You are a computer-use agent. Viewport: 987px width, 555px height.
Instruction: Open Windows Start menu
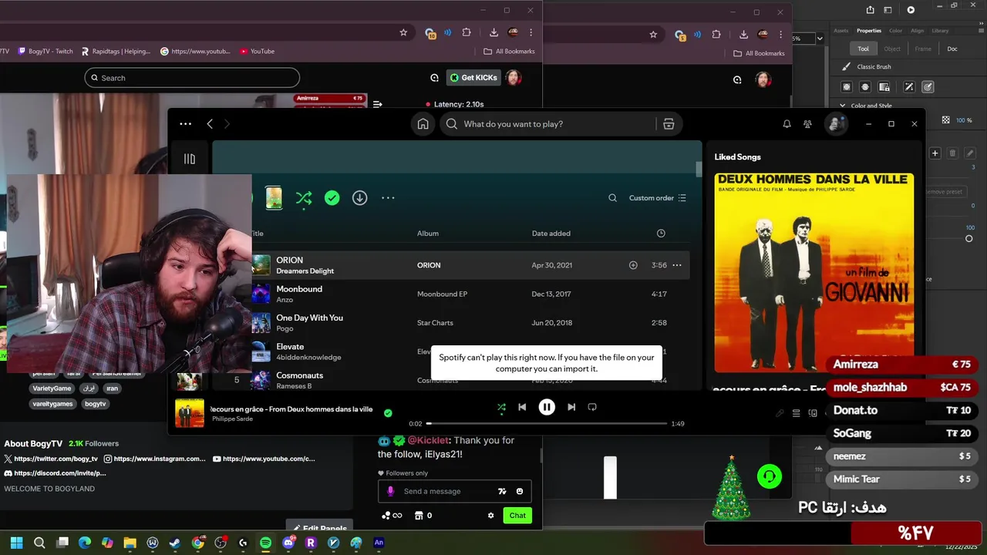tap(16, 543)
